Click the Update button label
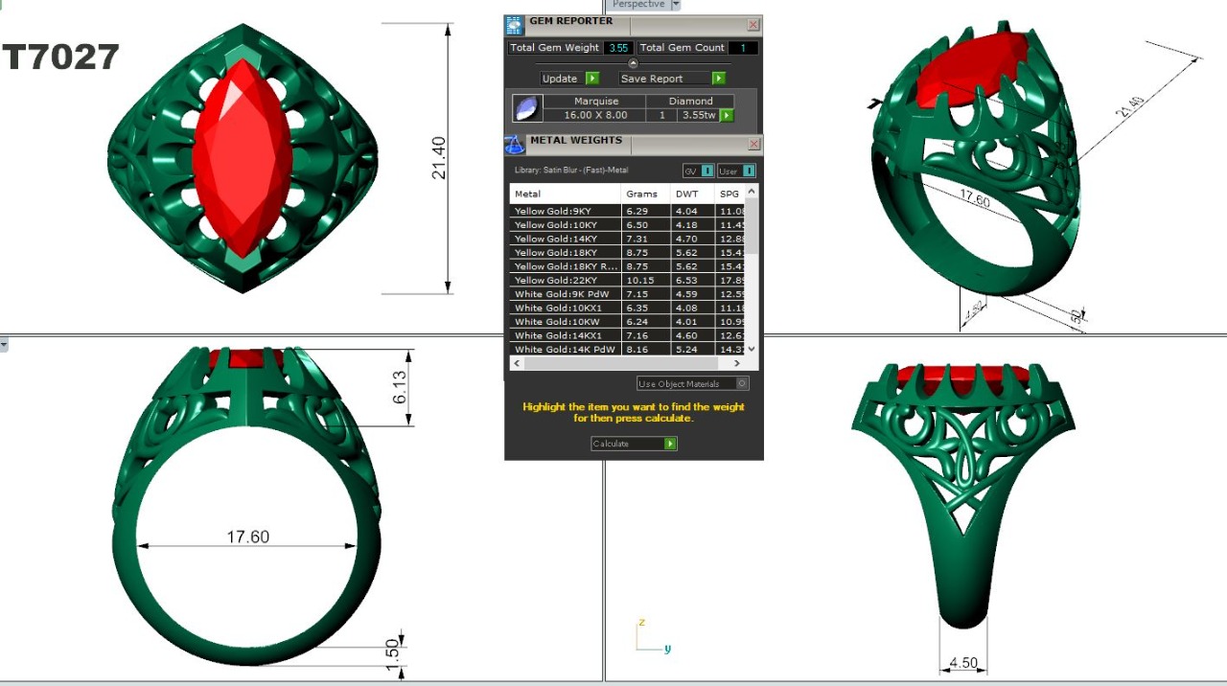The width and height of the screenshot is (1227, 686). pyautogui.click(x=560, y=79)
